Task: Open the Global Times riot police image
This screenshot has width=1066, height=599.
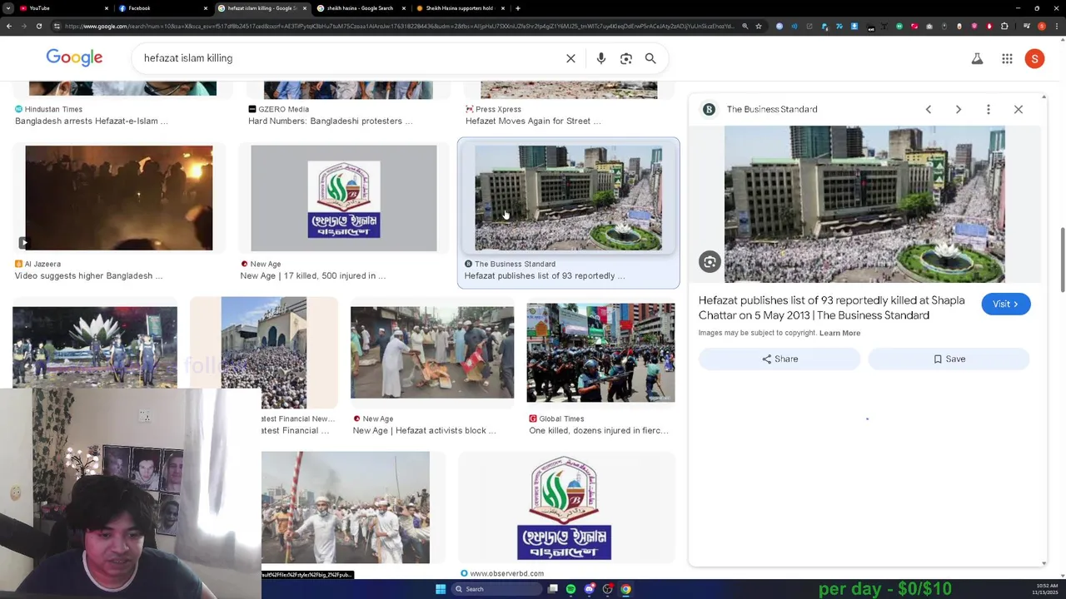Action: tap(601, 353)
